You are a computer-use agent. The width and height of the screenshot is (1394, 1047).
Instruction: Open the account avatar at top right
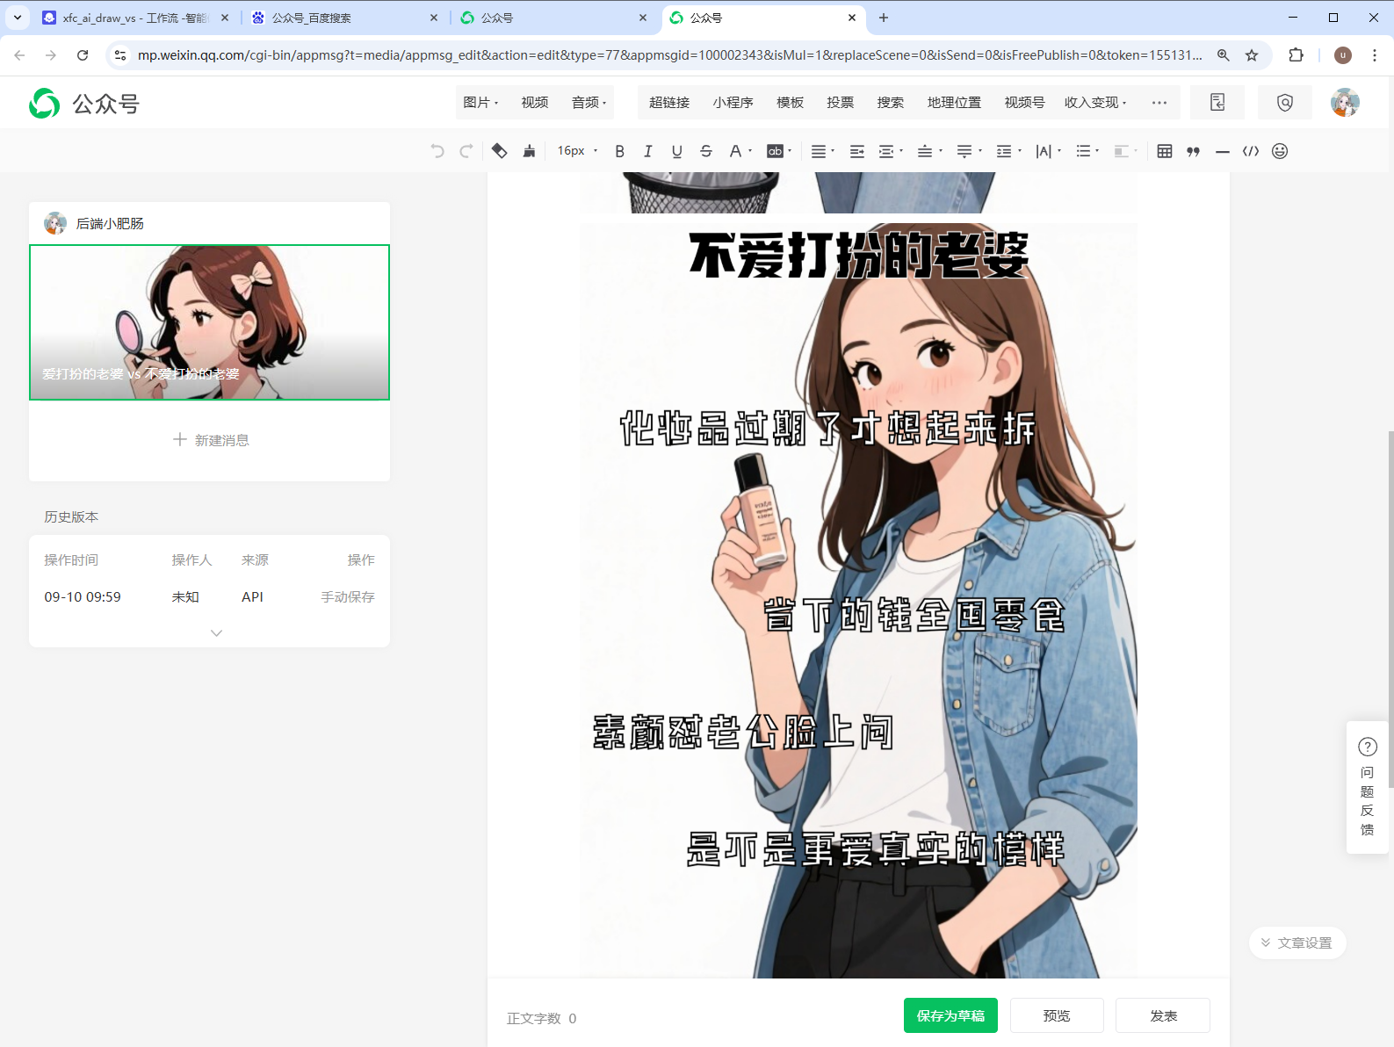[1345, 103]
